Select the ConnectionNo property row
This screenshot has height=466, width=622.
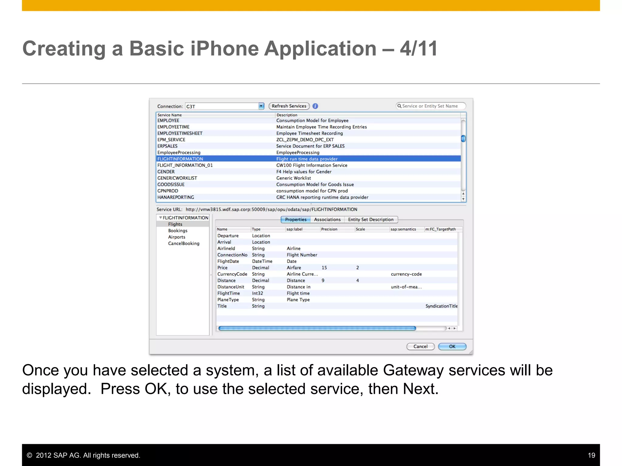337,255
